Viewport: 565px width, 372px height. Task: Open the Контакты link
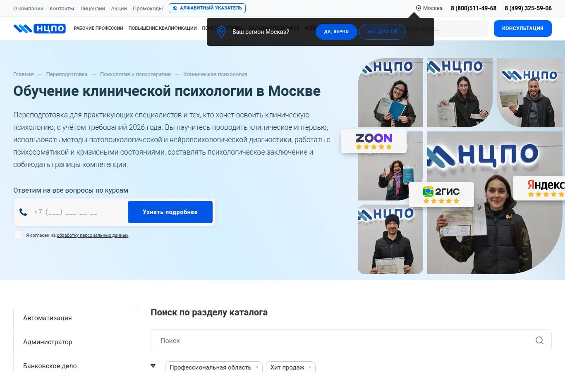tap(62, 8)
